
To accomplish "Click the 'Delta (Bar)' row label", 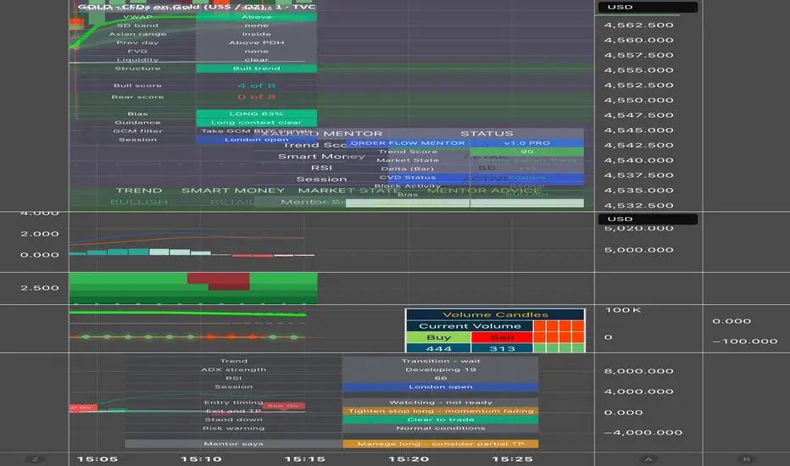I will [408, 169].
